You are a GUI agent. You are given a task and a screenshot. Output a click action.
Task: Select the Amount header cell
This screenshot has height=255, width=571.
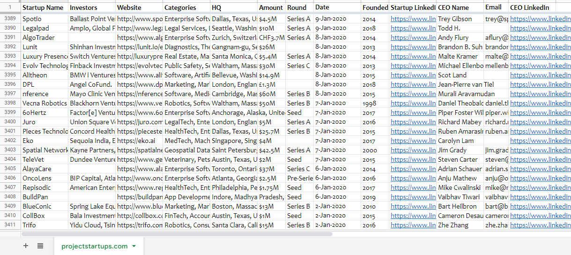271,7
